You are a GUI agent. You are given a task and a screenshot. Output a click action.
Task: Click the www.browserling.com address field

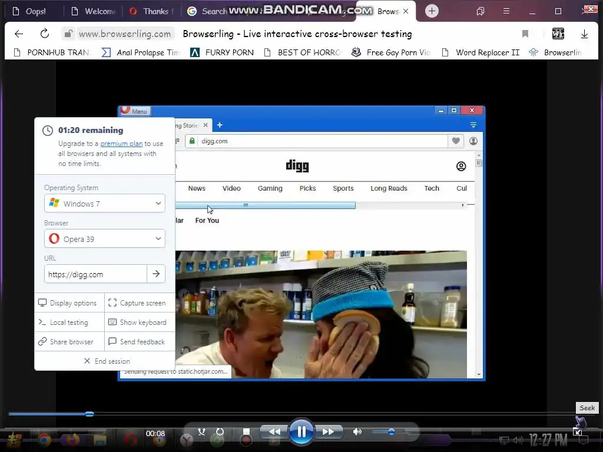pyautogui.click(x=125, y=34)
